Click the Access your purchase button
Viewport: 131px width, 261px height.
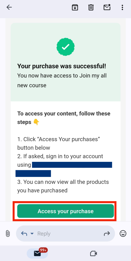[65, 211]
